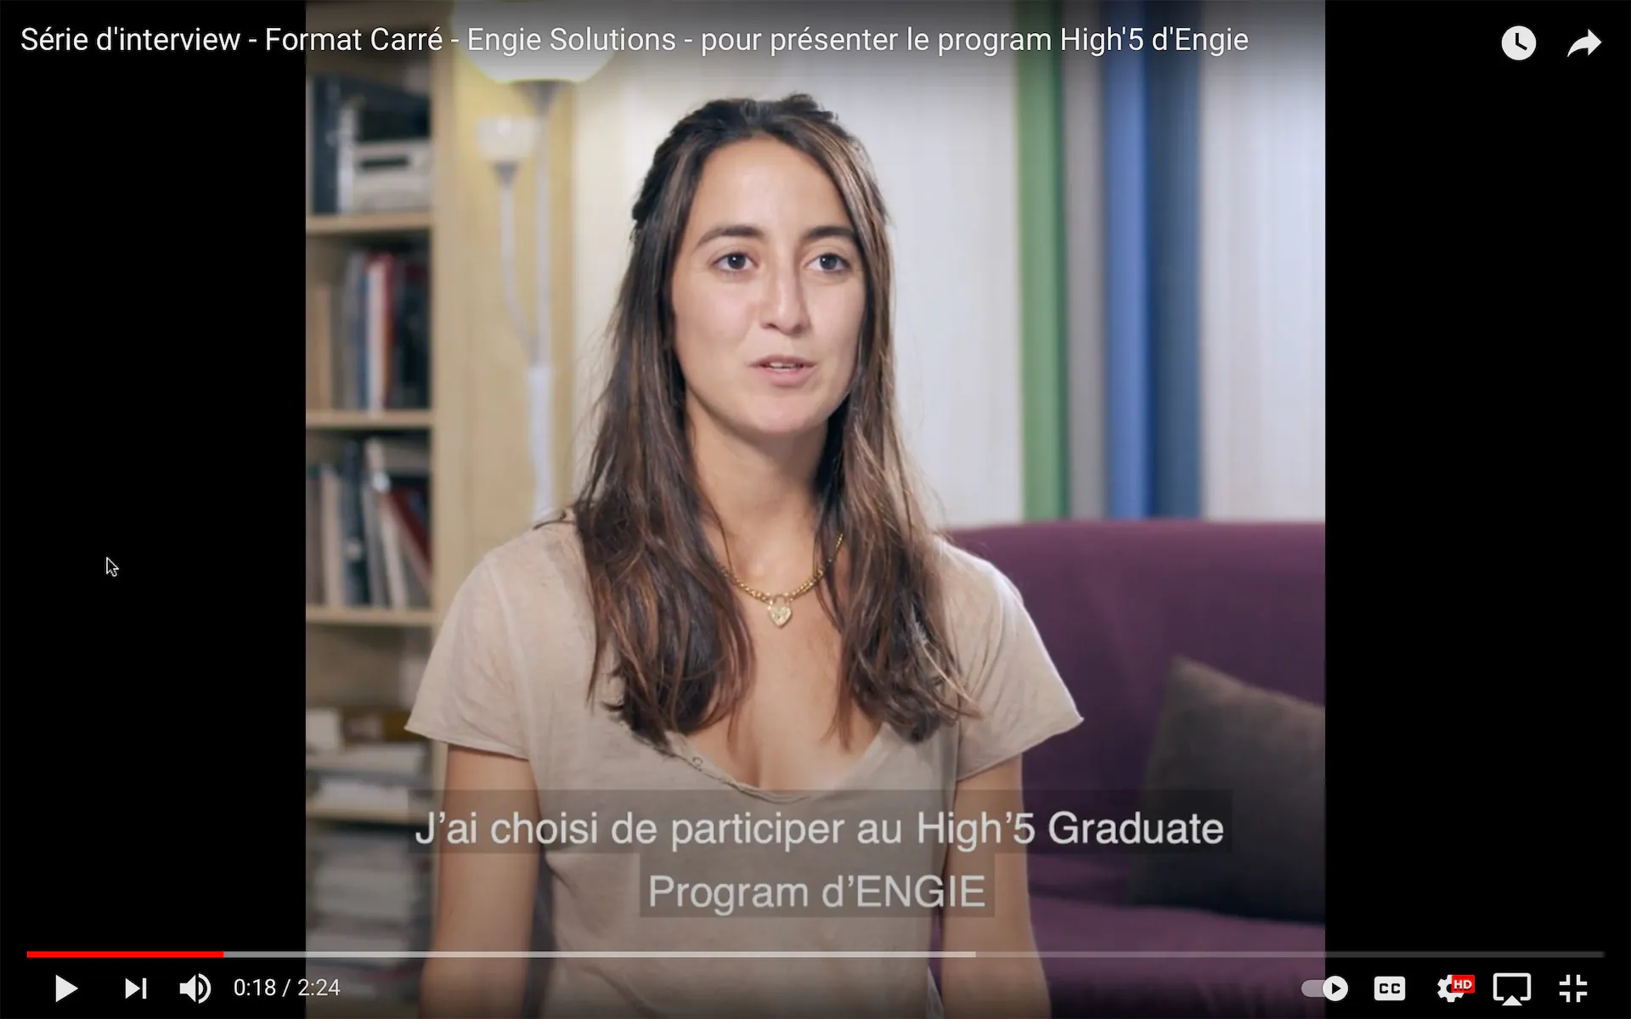Seek to the unbuffered end of progress bar
Image resolution: width=1631 pixels, height=1019 pixels.
[x=1290, y=954]
